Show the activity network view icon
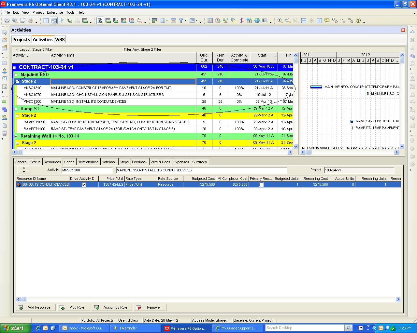The width and height of the screenshot is (417, 333). (x=62, y=20)
